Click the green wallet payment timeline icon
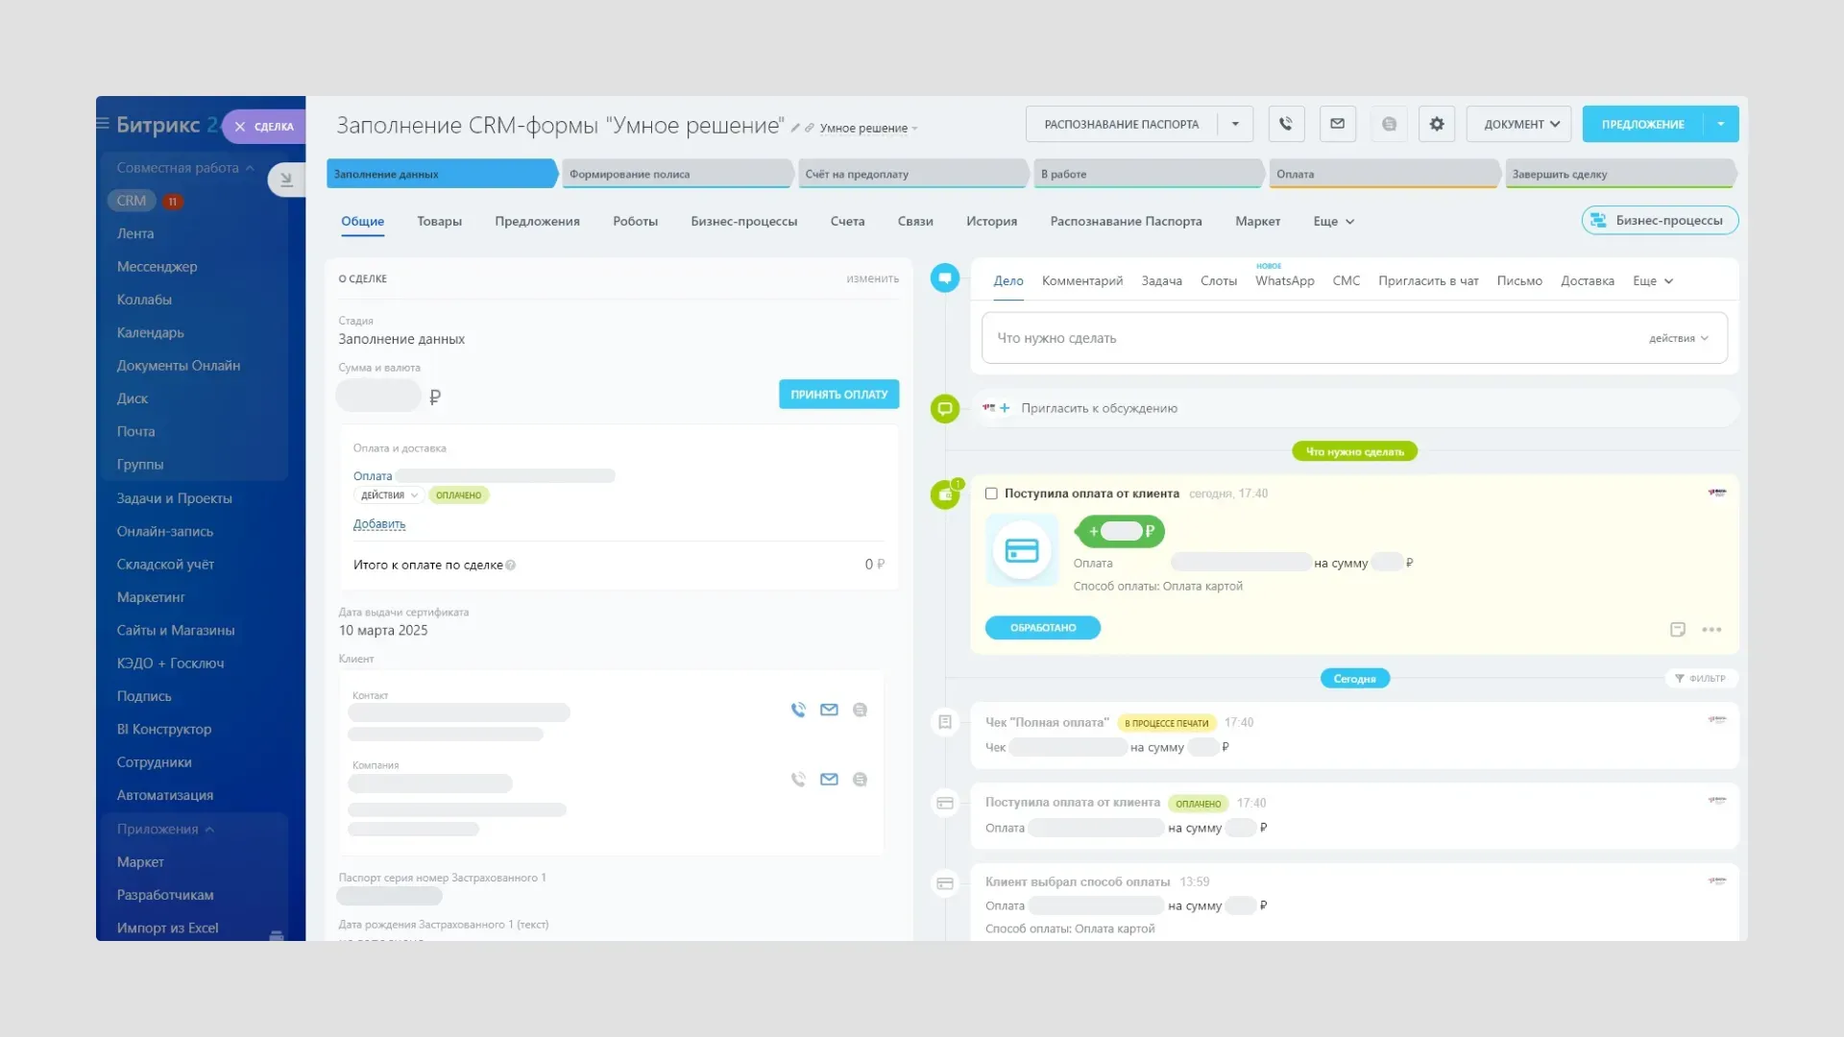Screen dimensions: 1844x1037 point(945,494)
